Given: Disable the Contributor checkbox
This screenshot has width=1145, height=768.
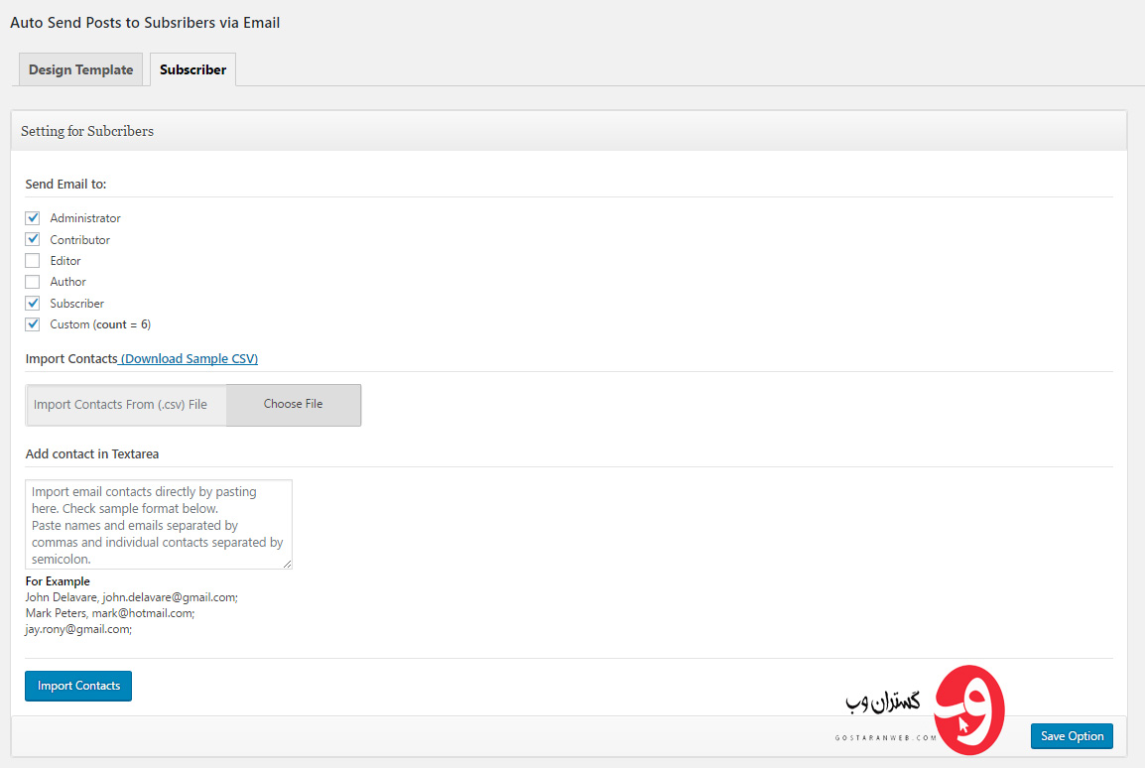Looking at the screenshot, I should pos(33,239).
